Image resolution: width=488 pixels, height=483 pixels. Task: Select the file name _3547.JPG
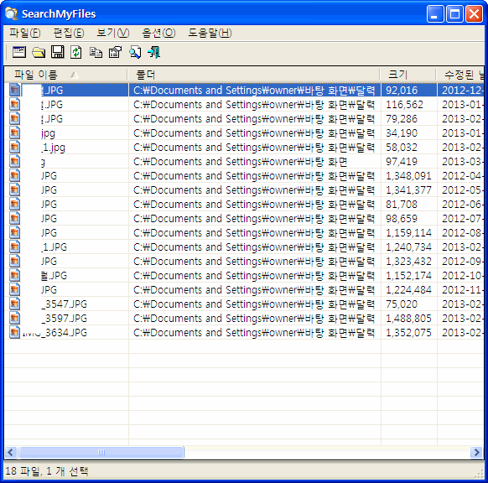tap(65, 304)
